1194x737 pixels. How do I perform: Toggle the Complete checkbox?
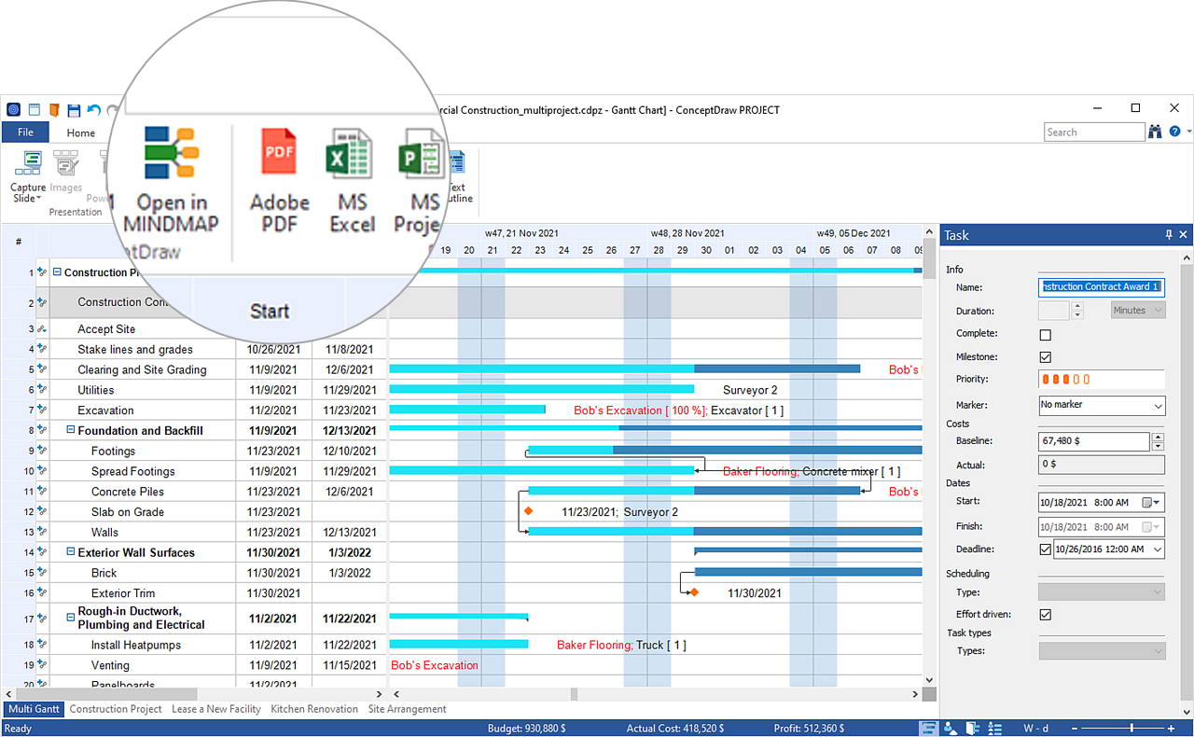tap(1045, 335)
